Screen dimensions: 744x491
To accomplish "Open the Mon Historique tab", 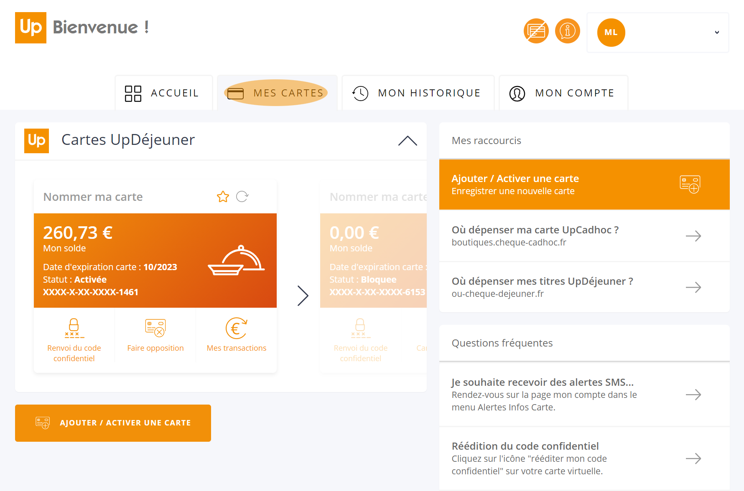I will tap(418, 93).
